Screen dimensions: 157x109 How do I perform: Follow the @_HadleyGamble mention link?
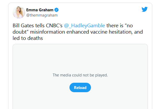click(x=84, y=25)
